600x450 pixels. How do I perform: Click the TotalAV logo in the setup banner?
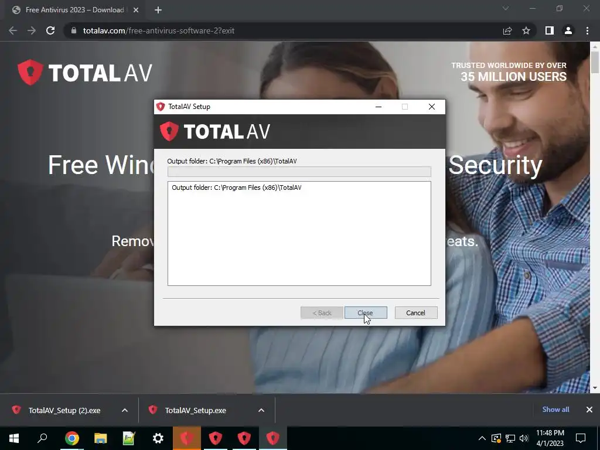tap(215, 132)
